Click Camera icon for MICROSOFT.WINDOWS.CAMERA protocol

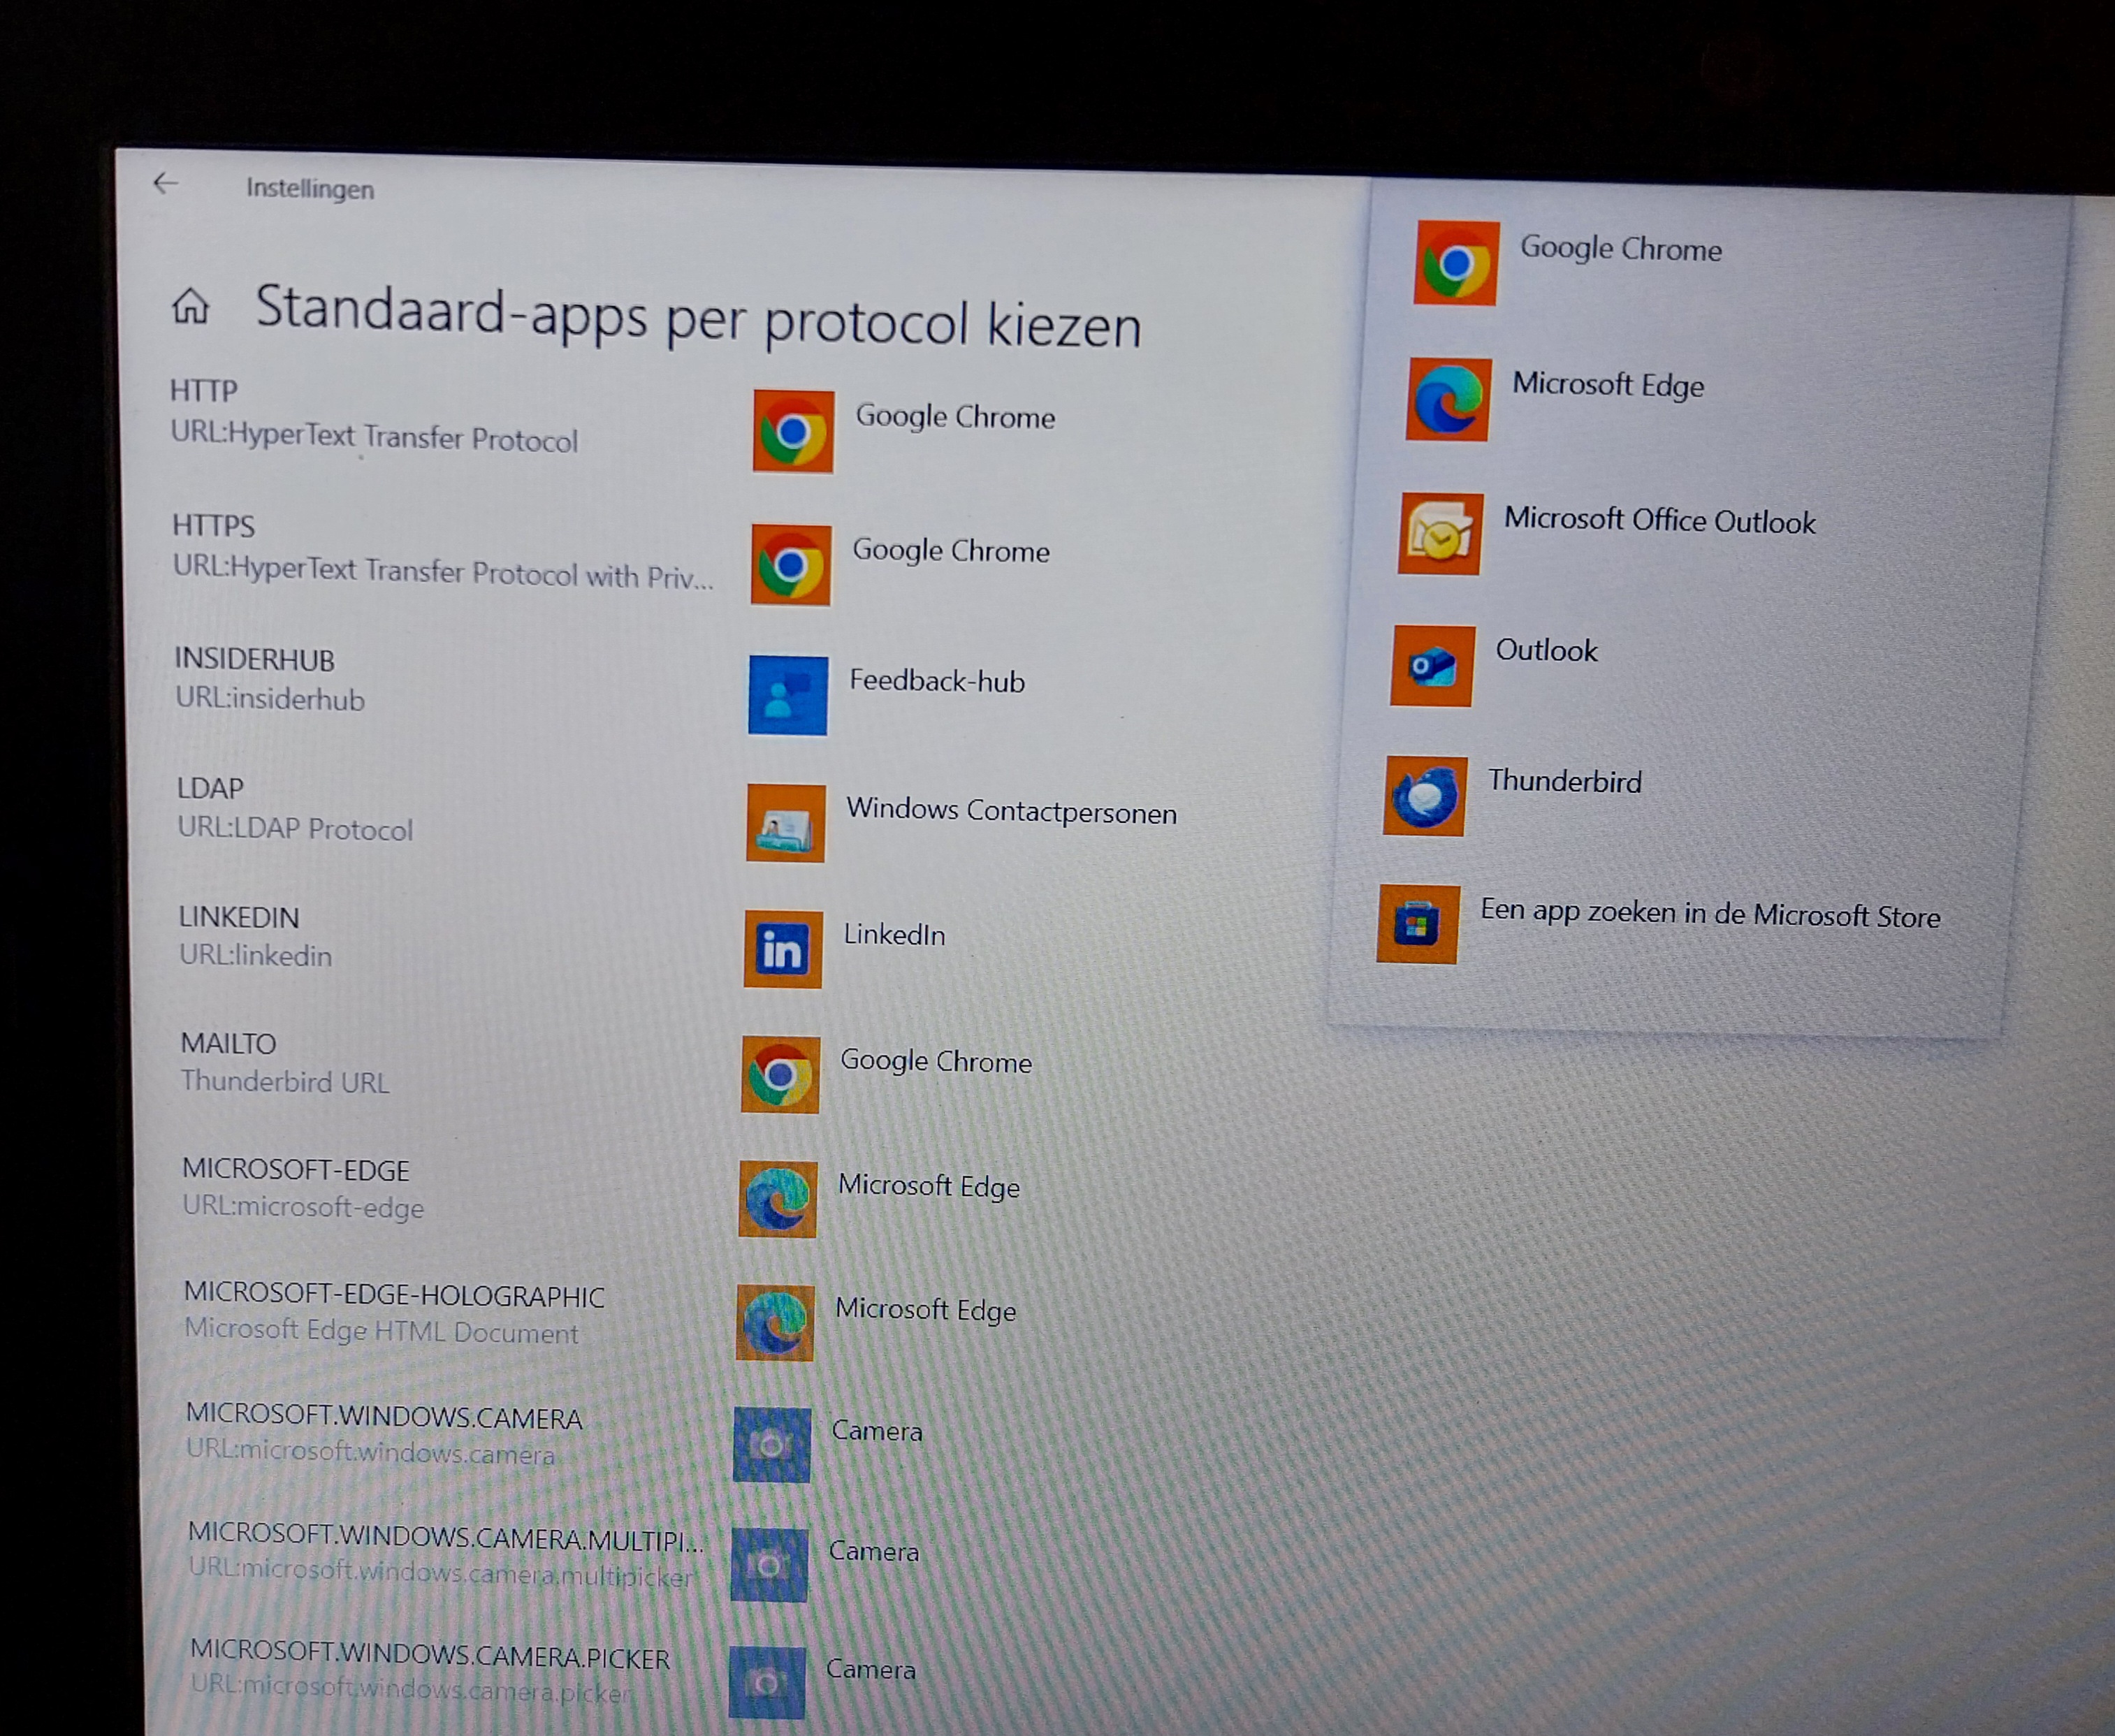pos(771,1445)
